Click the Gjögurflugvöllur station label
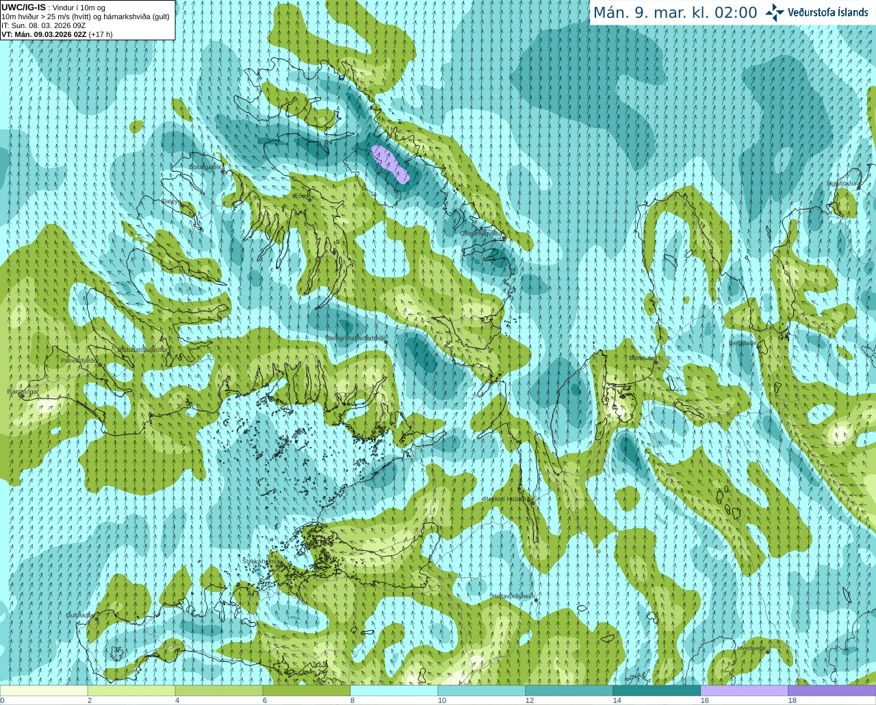 [481, 233]
